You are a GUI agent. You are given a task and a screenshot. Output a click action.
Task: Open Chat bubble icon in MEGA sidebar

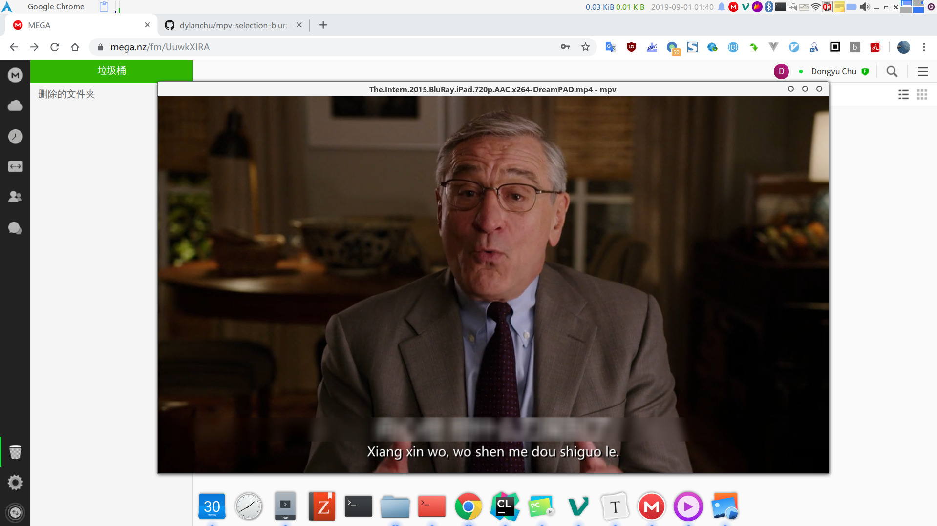[x=15, y=228]
